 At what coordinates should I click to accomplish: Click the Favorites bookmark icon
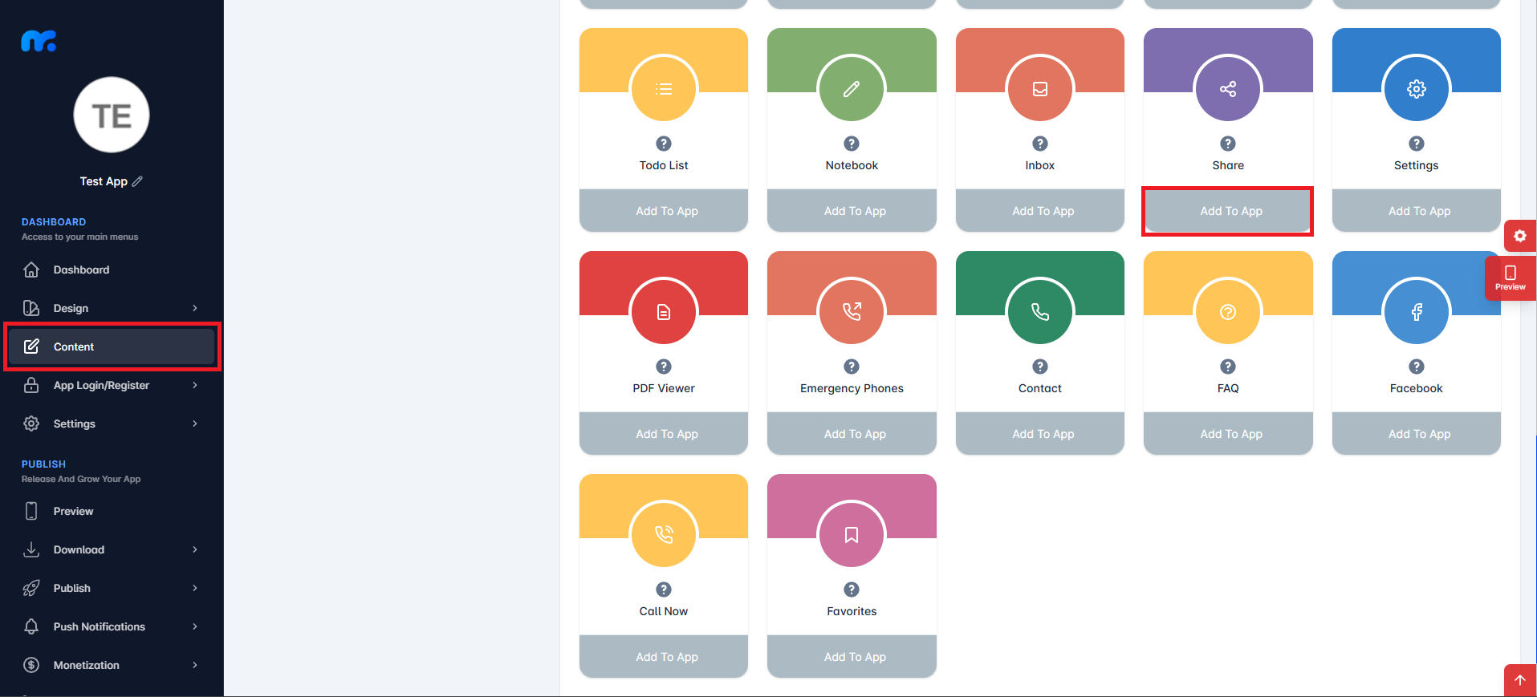click(x=852, y=535)
